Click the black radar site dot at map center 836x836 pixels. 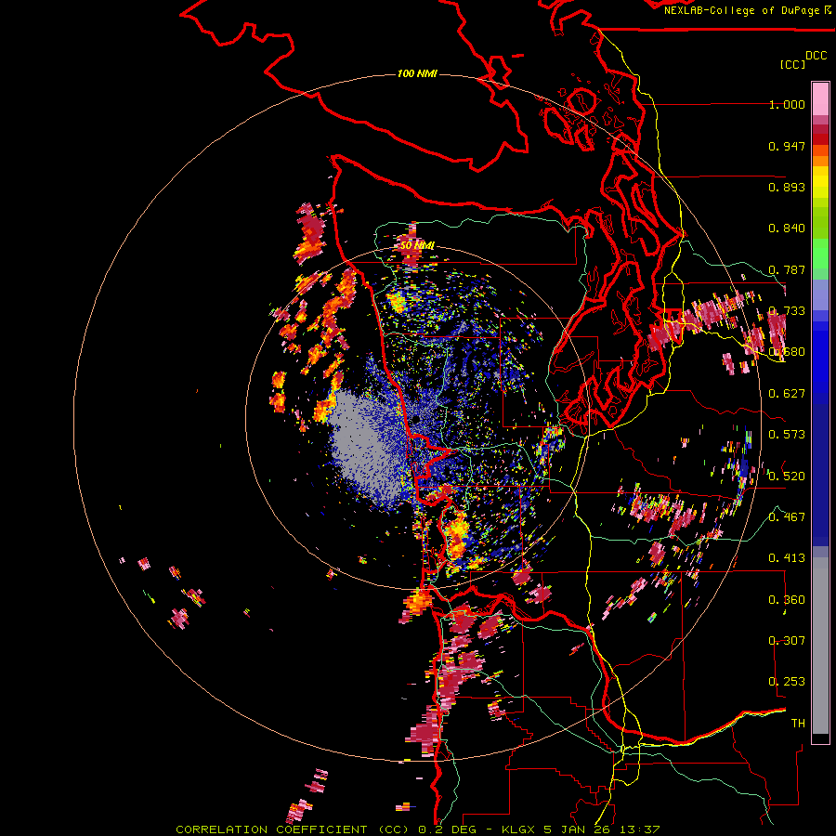click(416, 420)
